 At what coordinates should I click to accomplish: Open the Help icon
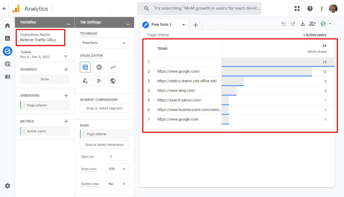coord(310,9)
